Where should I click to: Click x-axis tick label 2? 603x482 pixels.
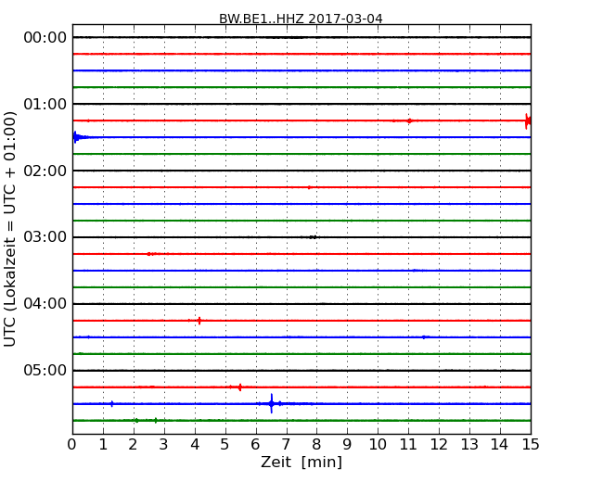(x=133, y=445)
